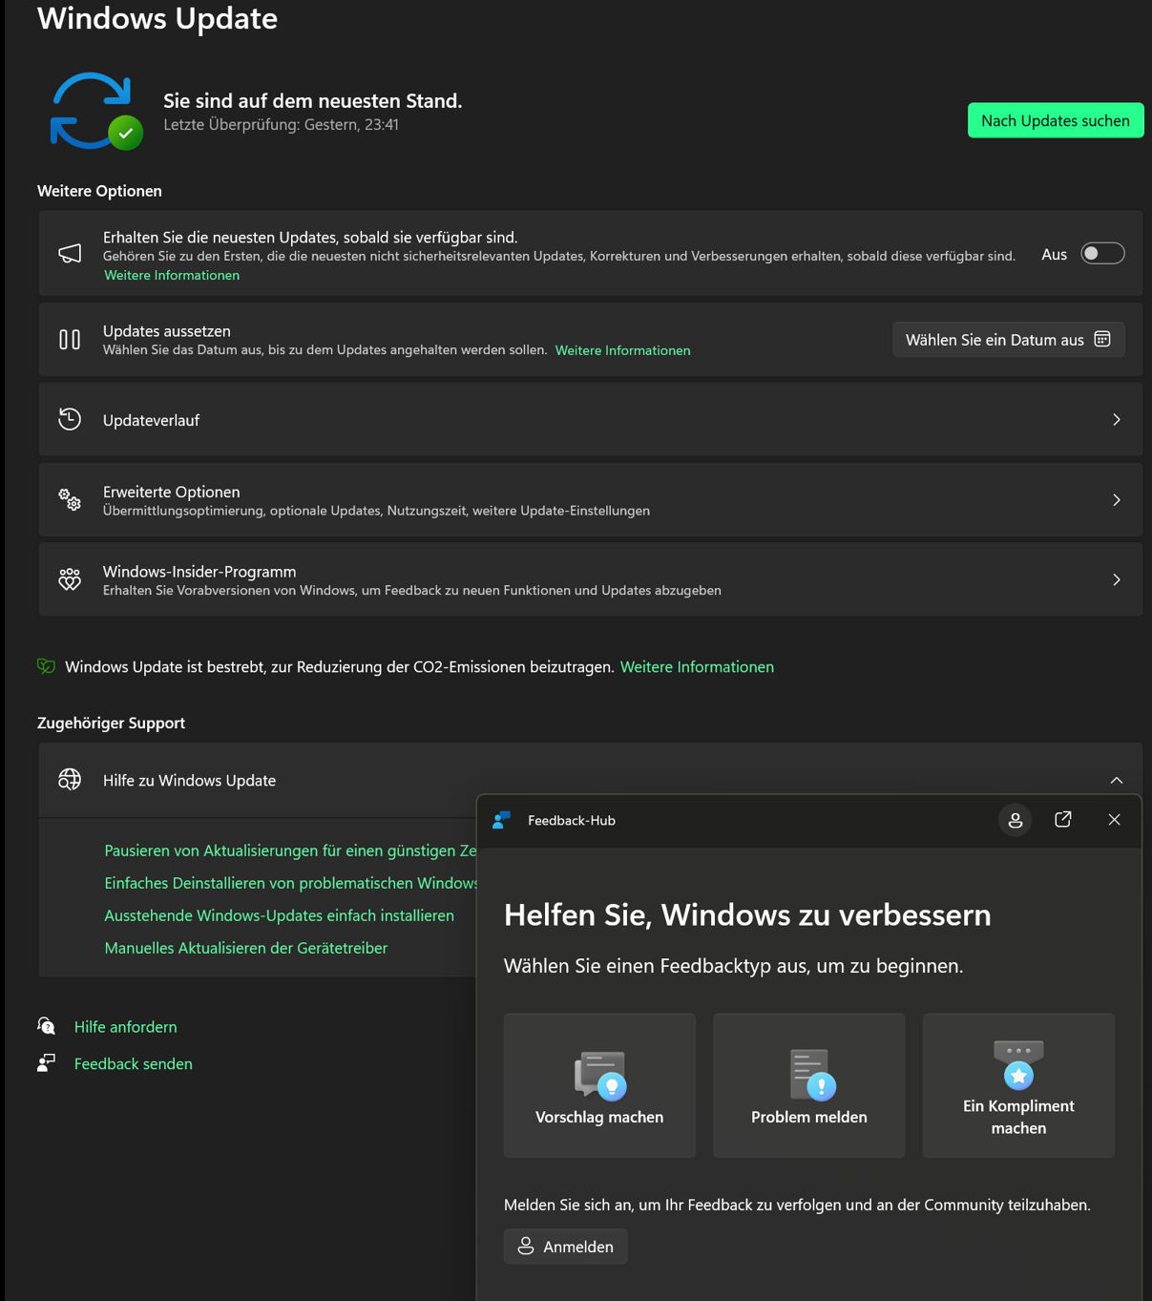The height and width of the screenshot is (1301, 1152).
Task: Toggle the get latest updates switch
Action: click(x=1102, y=254)
